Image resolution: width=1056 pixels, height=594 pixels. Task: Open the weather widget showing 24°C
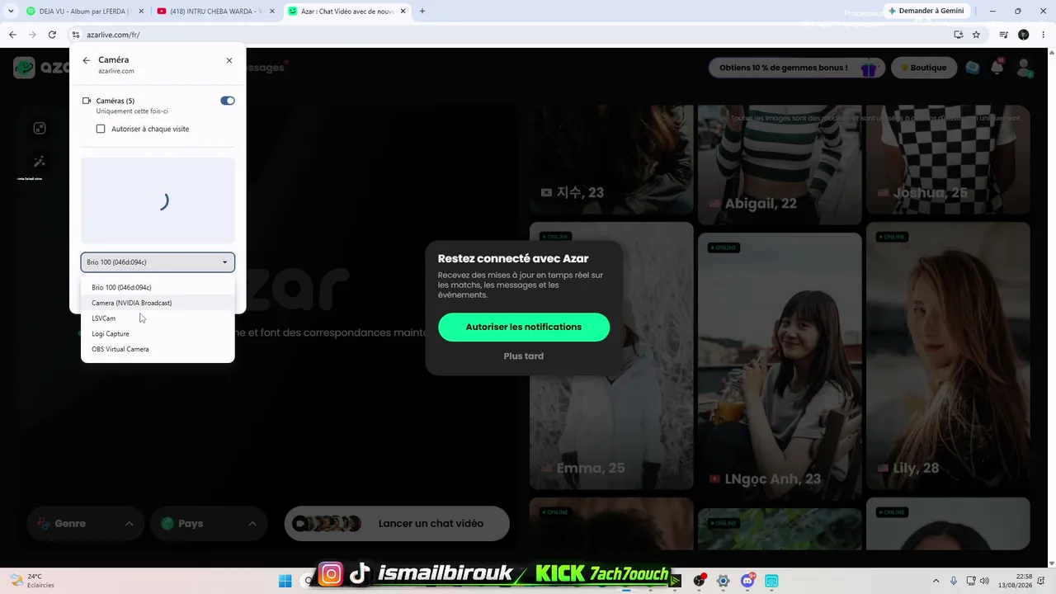(x=33, y=581)
